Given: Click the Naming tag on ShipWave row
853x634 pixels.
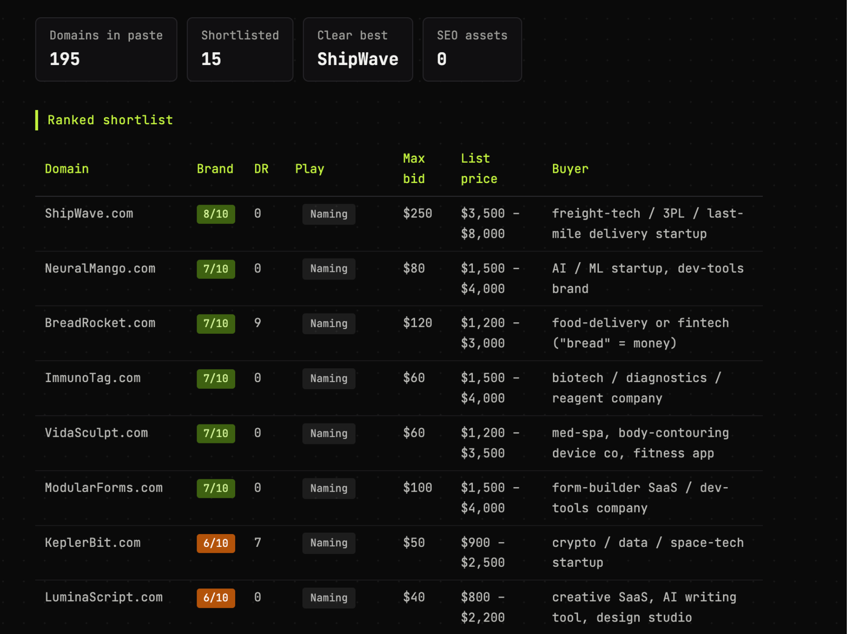Looking at the screenshot, I should click(x=329, y=214).
